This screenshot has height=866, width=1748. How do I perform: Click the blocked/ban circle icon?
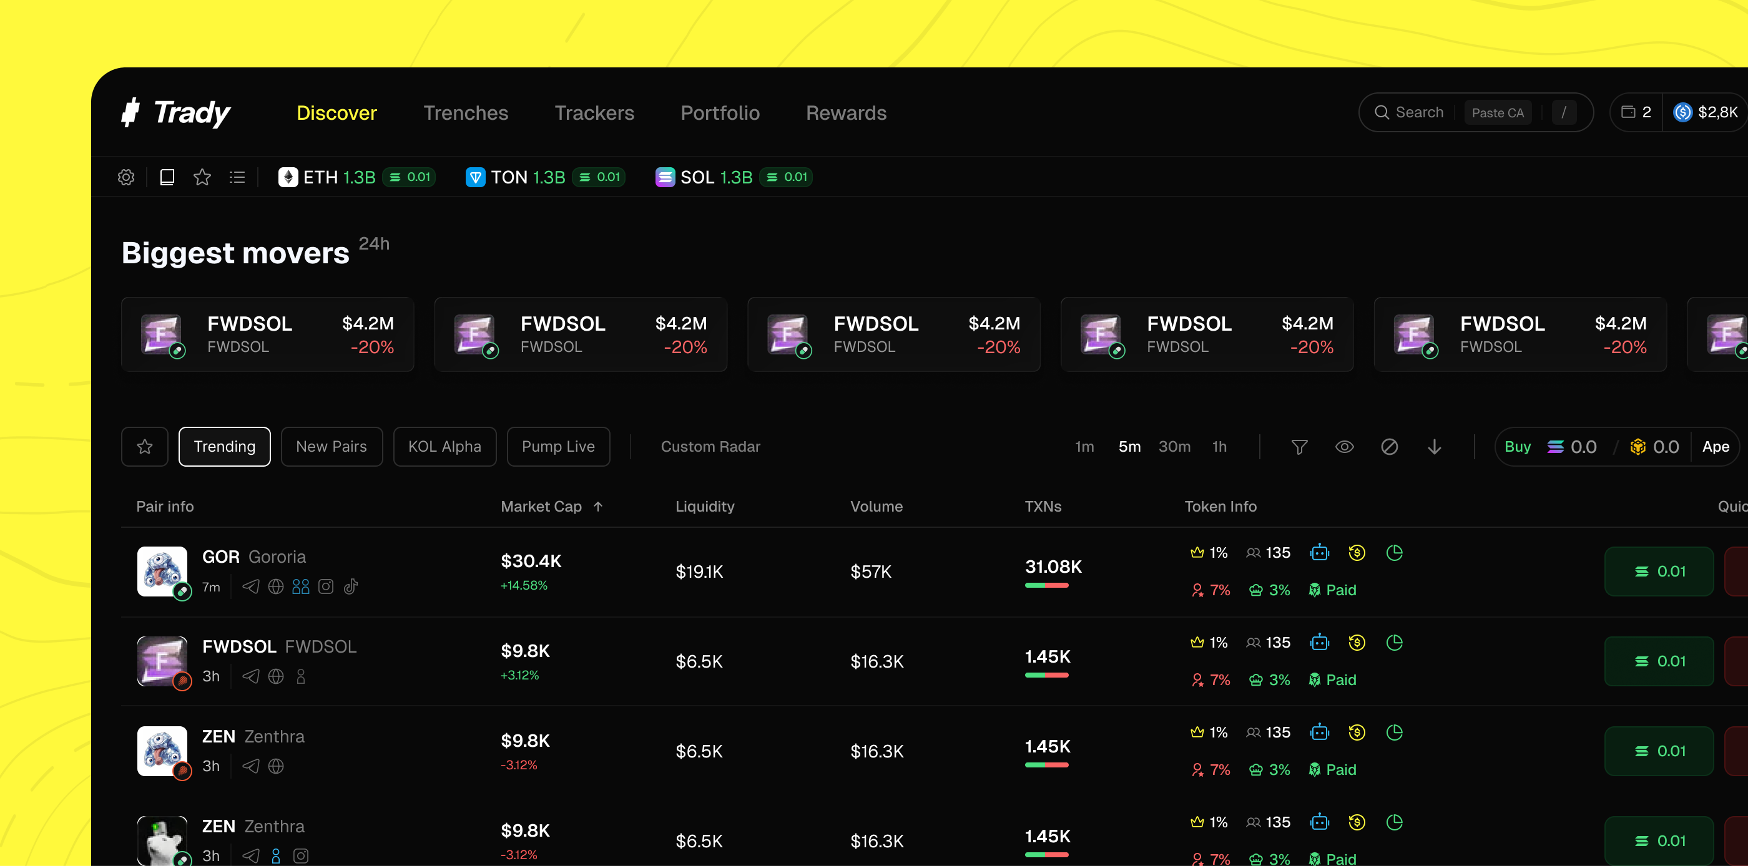pyautogui.click(x=1389, y=447)
